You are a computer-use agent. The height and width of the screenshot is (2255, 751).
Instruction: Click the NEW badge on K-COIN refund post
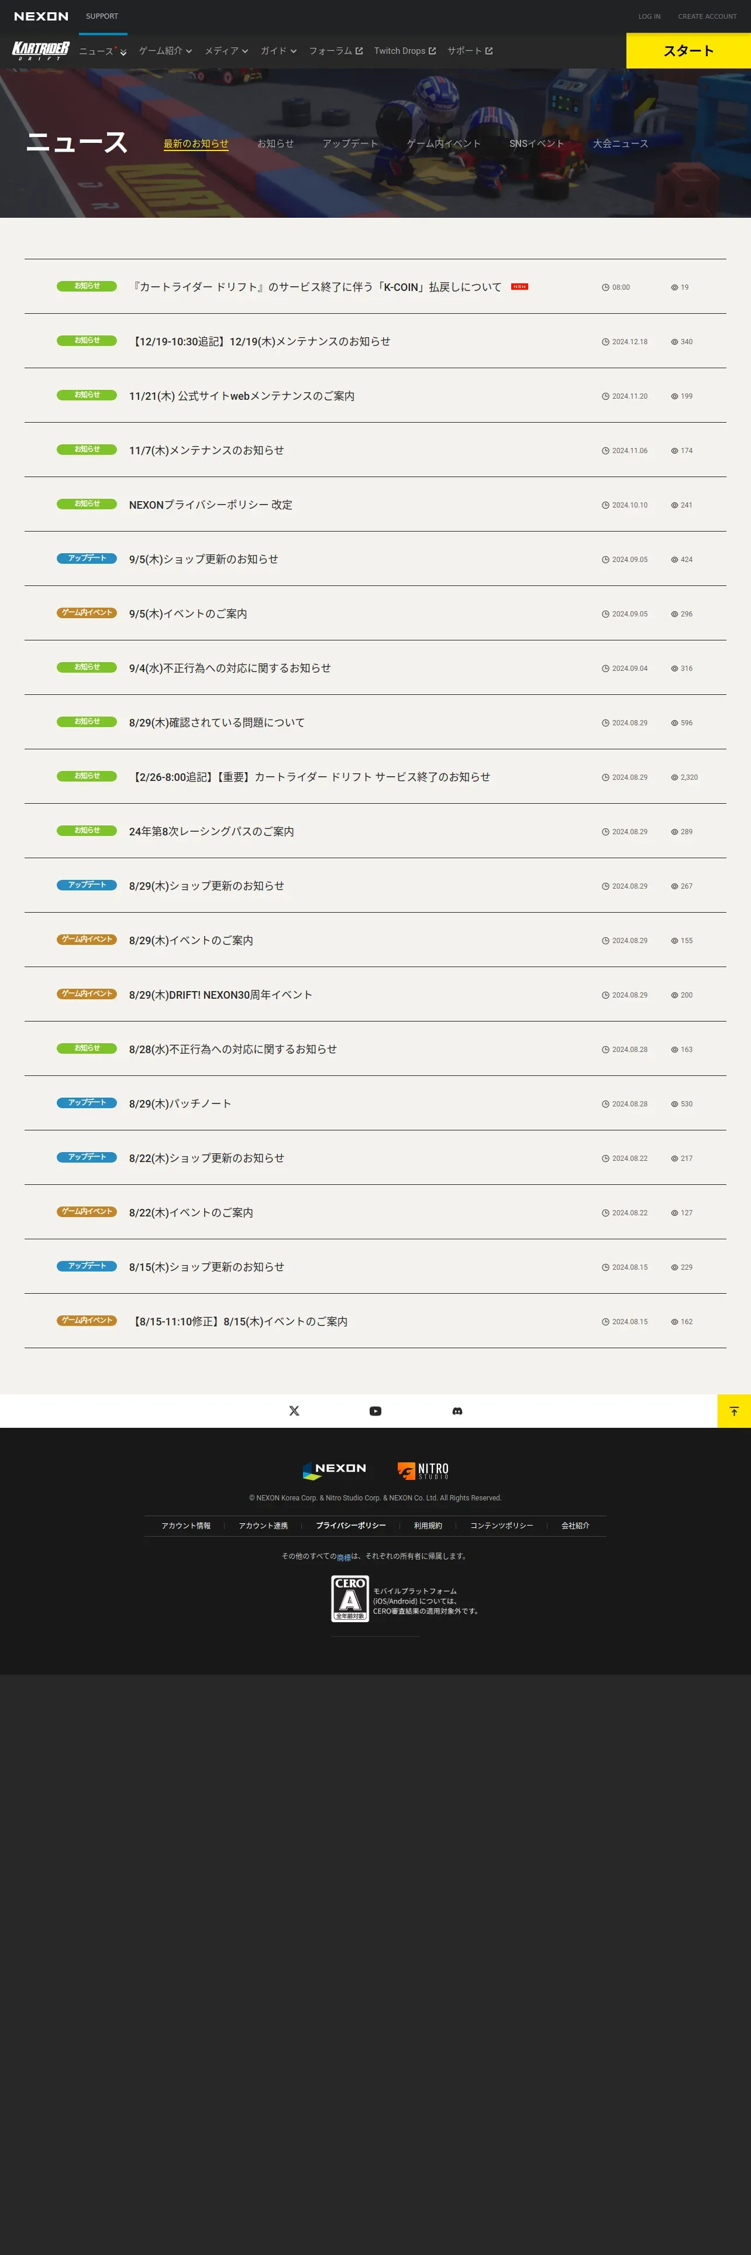click(519, 286)
